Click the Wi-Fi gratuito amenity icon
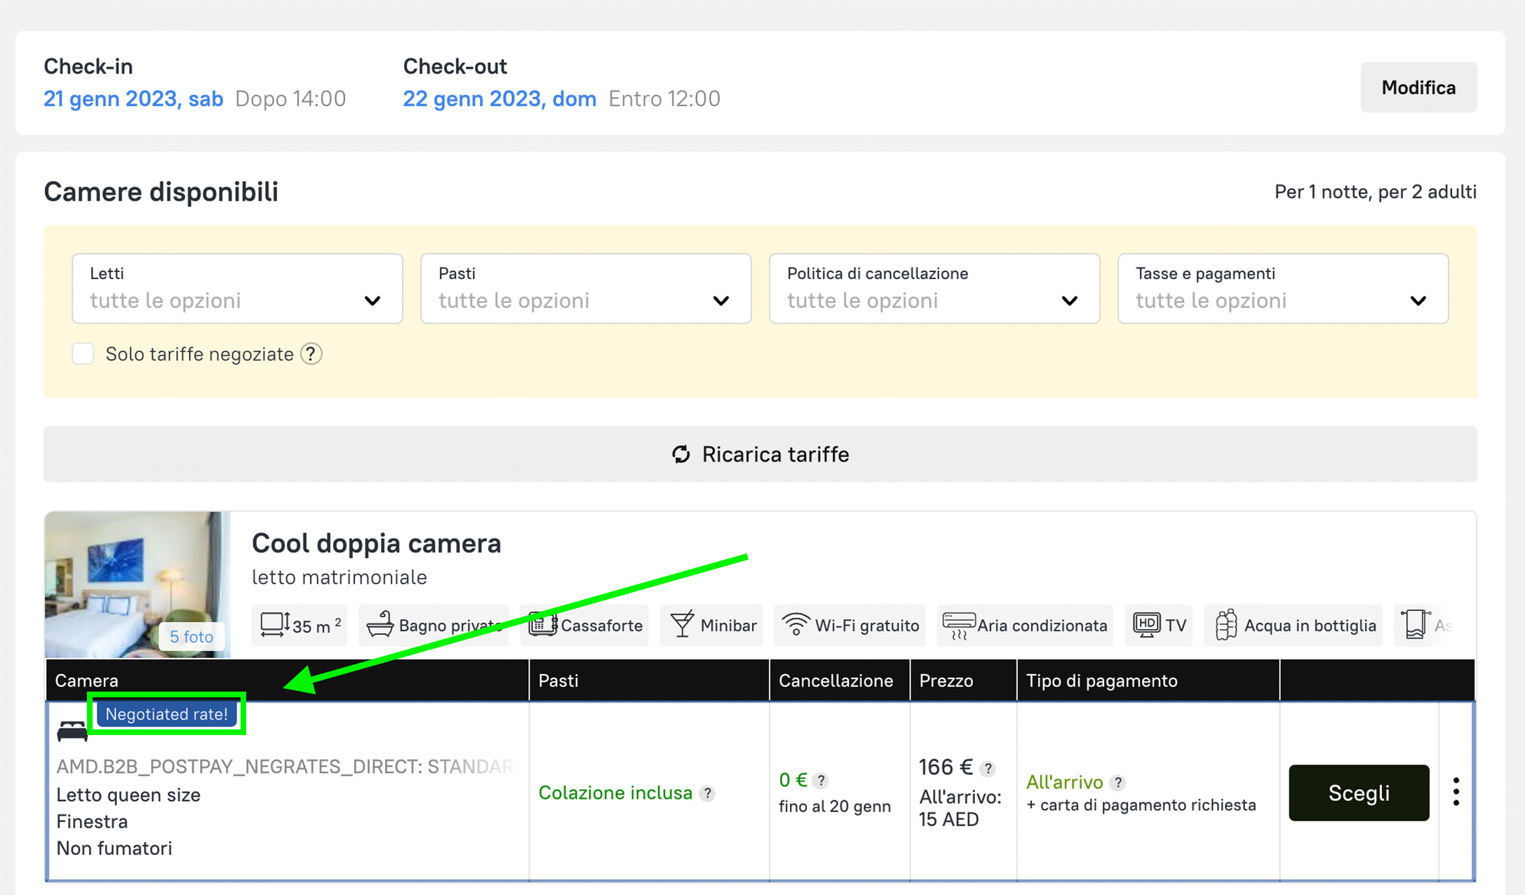This screenshot has width=1525, height=895. 795,624
